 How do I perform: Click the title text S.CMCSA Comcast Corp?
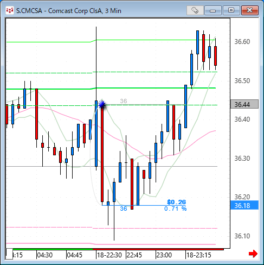69,11
